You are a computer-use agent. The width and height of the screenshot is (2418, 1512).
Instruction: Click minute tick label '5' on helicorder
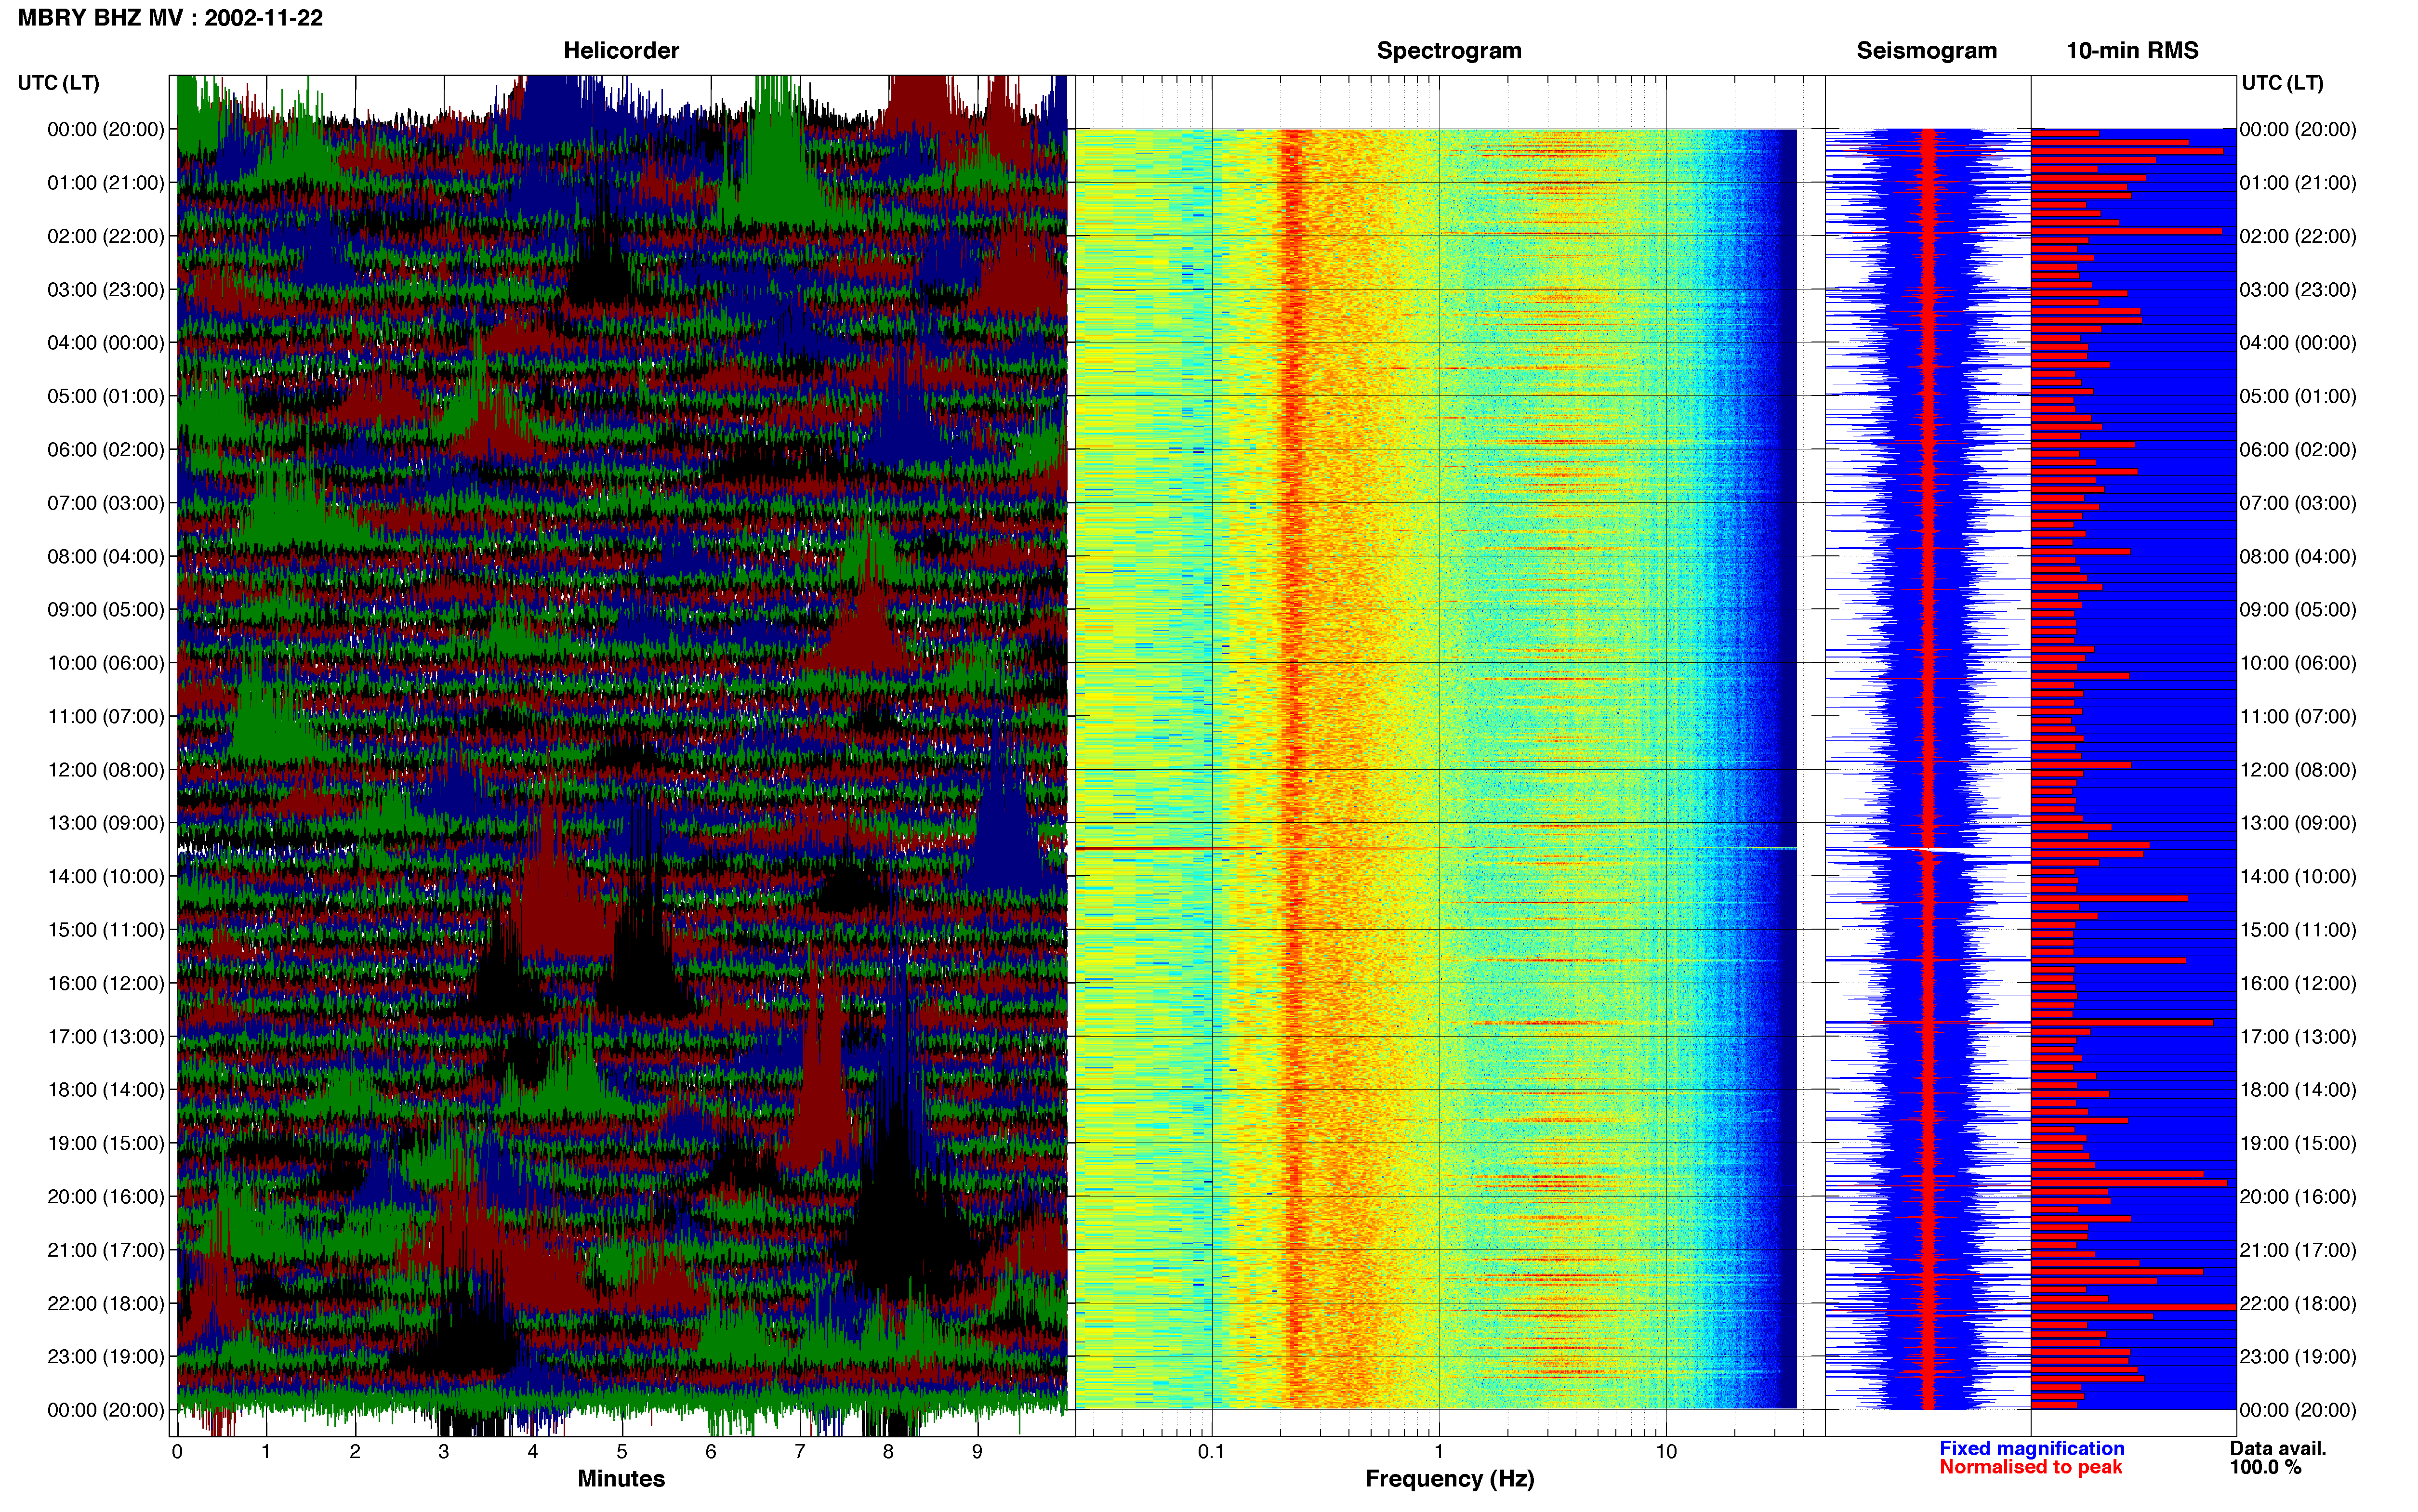[622, 1452]
